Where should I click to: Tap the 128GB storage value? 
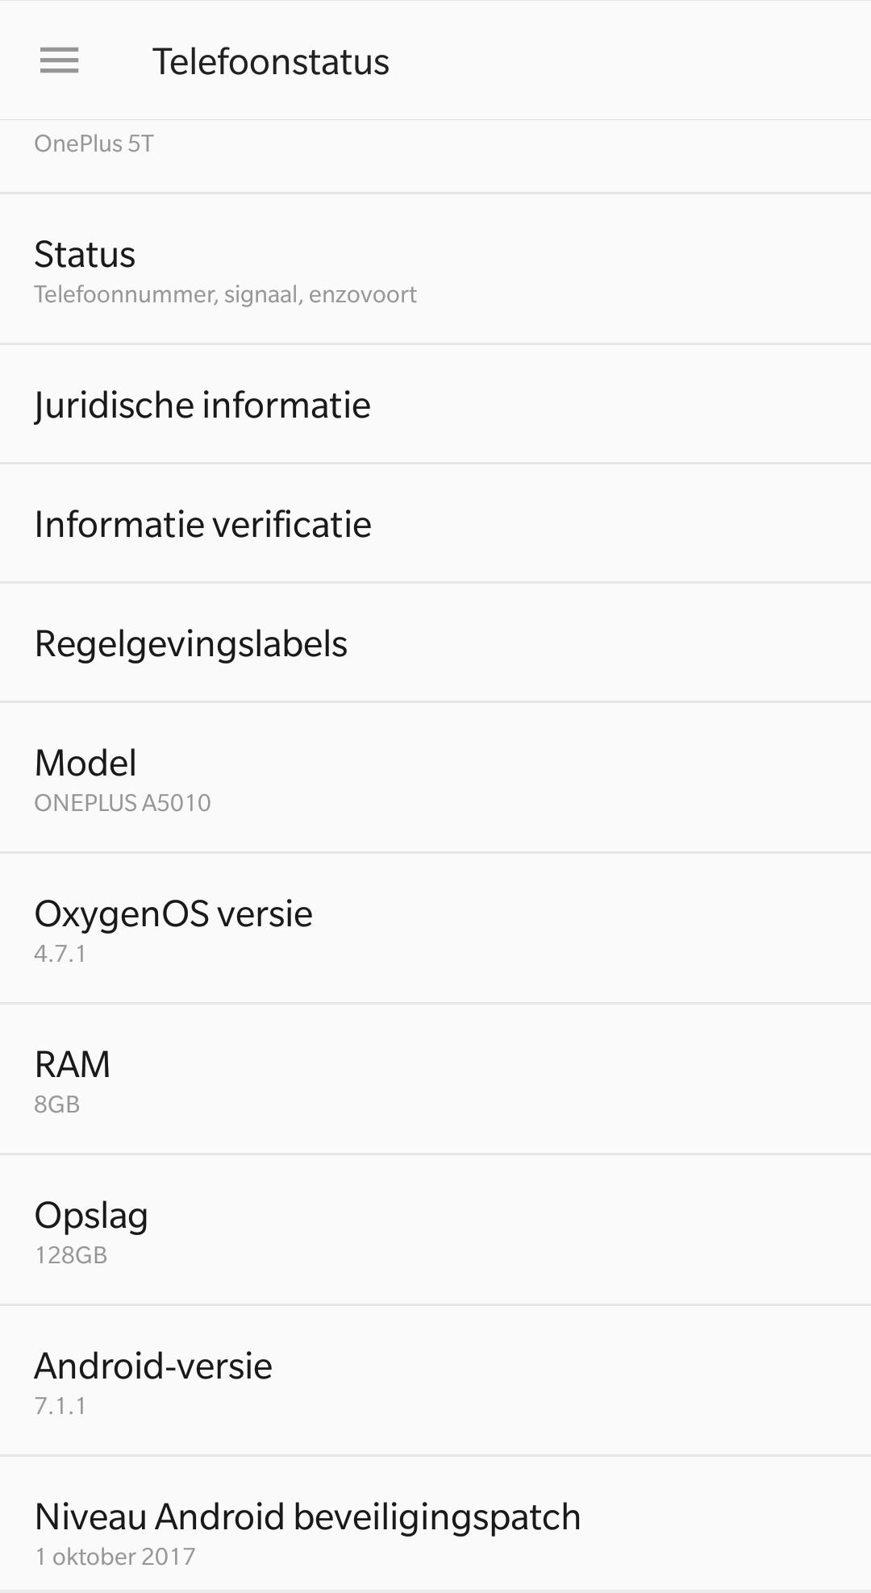(70, 1255)
